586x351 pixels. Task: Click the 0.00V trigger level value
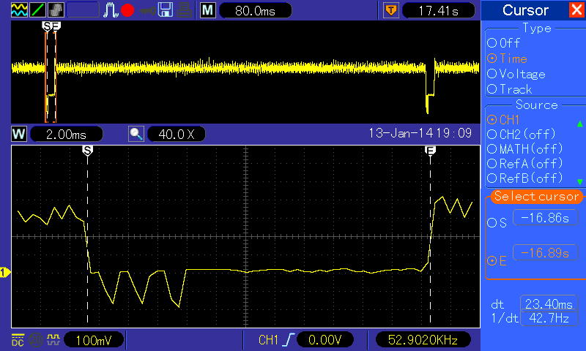tap(324, 340)
